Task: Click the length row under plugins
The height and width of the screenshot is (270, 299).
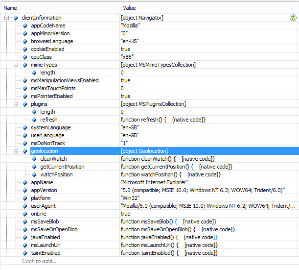Action: pyautogui.click(x=47, y=112)
